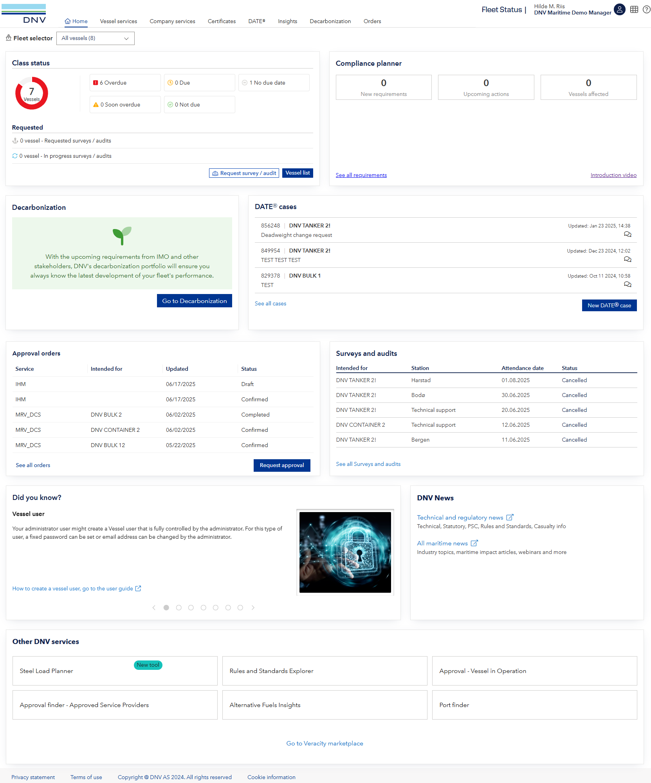Click external link icon beside vessel user guide
Image resolution: width=651 pixels, height=783 pixels.
point(138,588)
